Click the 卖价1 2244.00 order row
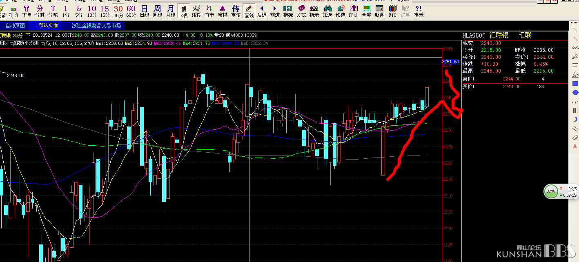 pos(515,79)
